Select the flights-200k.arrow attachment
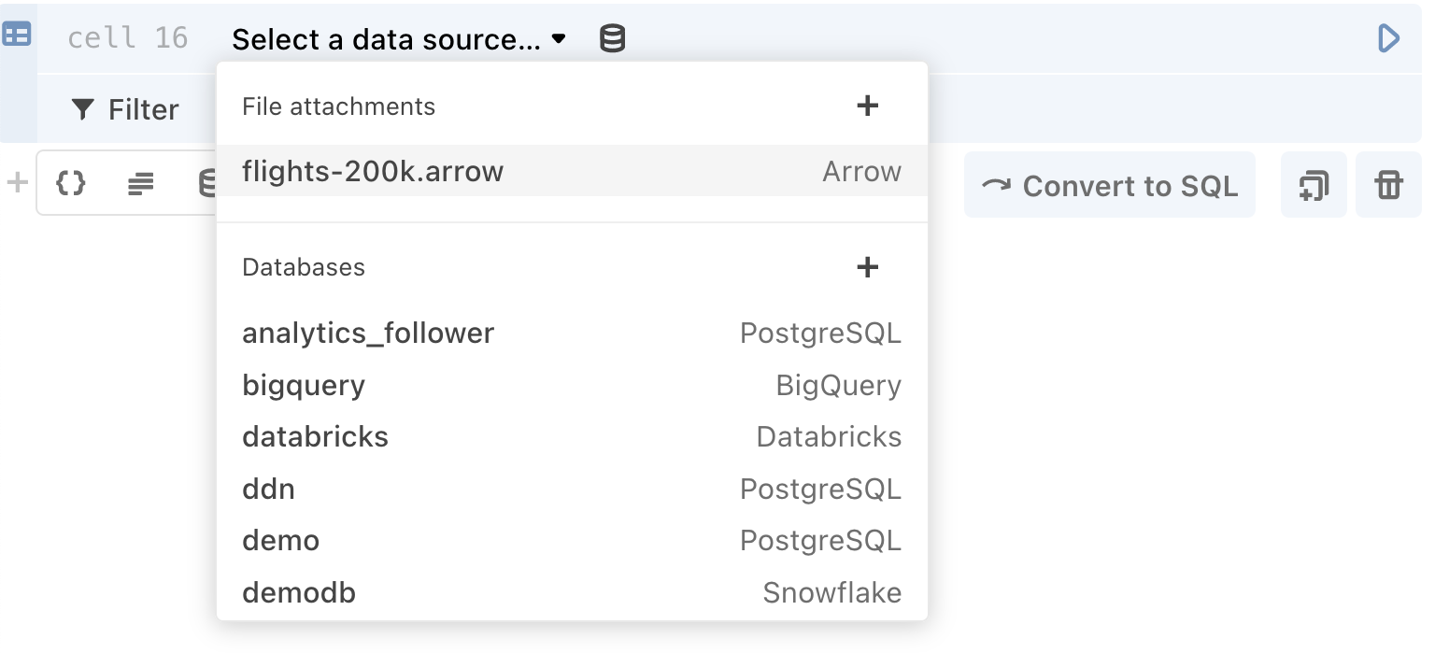This screenshot has width=1435, height=653. tap(373, 171)
